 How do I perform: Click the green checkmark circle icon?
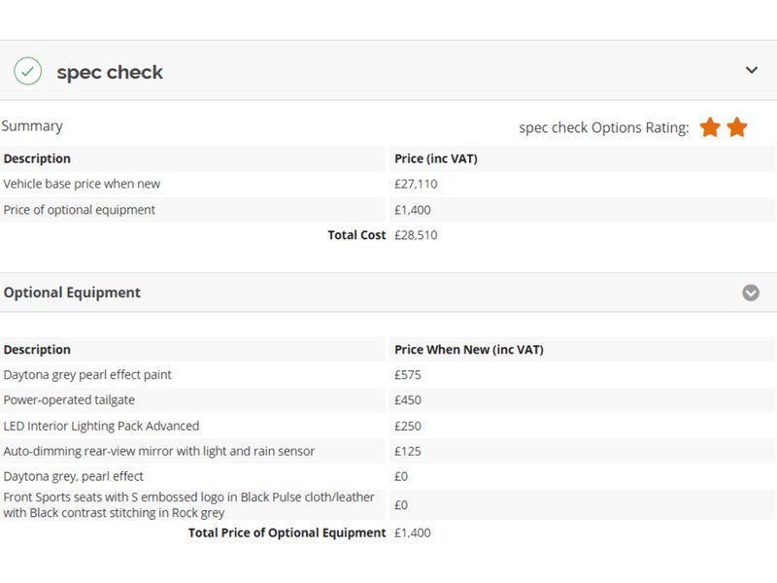tap(28, 71)
